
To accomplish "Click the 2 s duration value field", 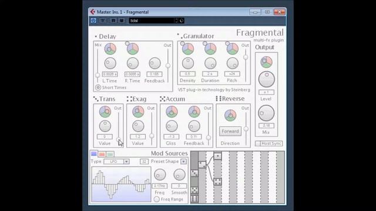I will tap(210, 74).
